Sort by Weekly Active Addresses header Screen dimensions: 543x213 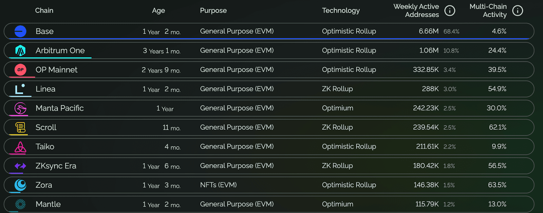coord(416,11)
